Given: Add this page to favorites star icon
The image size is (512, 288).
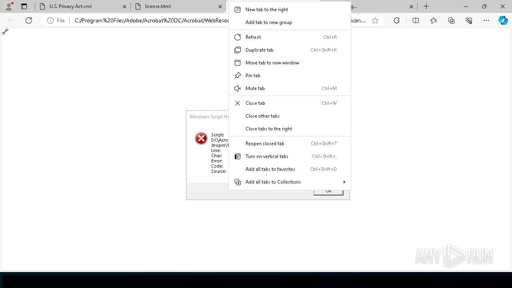Looking at the screenshot, I should coord(375,20).
